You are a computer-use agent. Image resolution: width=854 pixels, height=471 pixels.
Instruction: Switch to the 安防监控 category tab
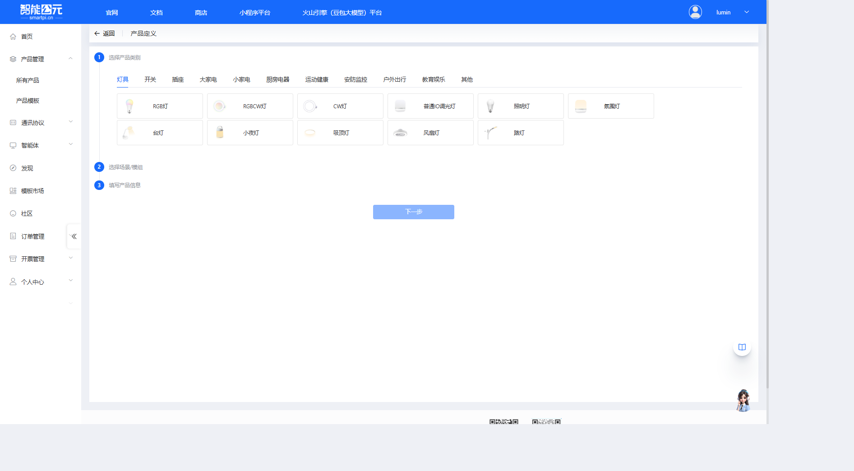[x=355, y=79]
